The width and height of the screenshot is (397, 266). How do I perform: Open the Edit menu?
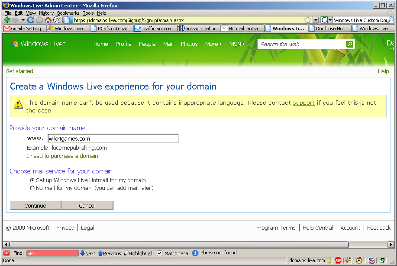click(19, 13)
